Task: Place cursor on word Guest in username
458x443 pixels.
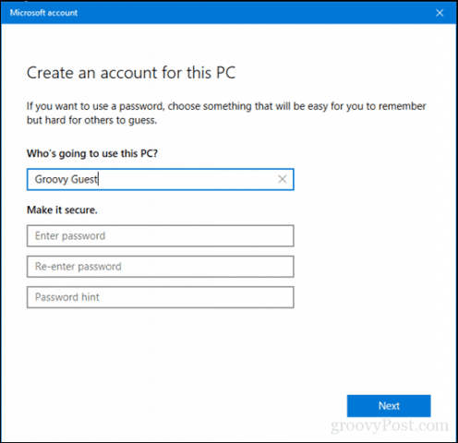Action: point(84,179)
